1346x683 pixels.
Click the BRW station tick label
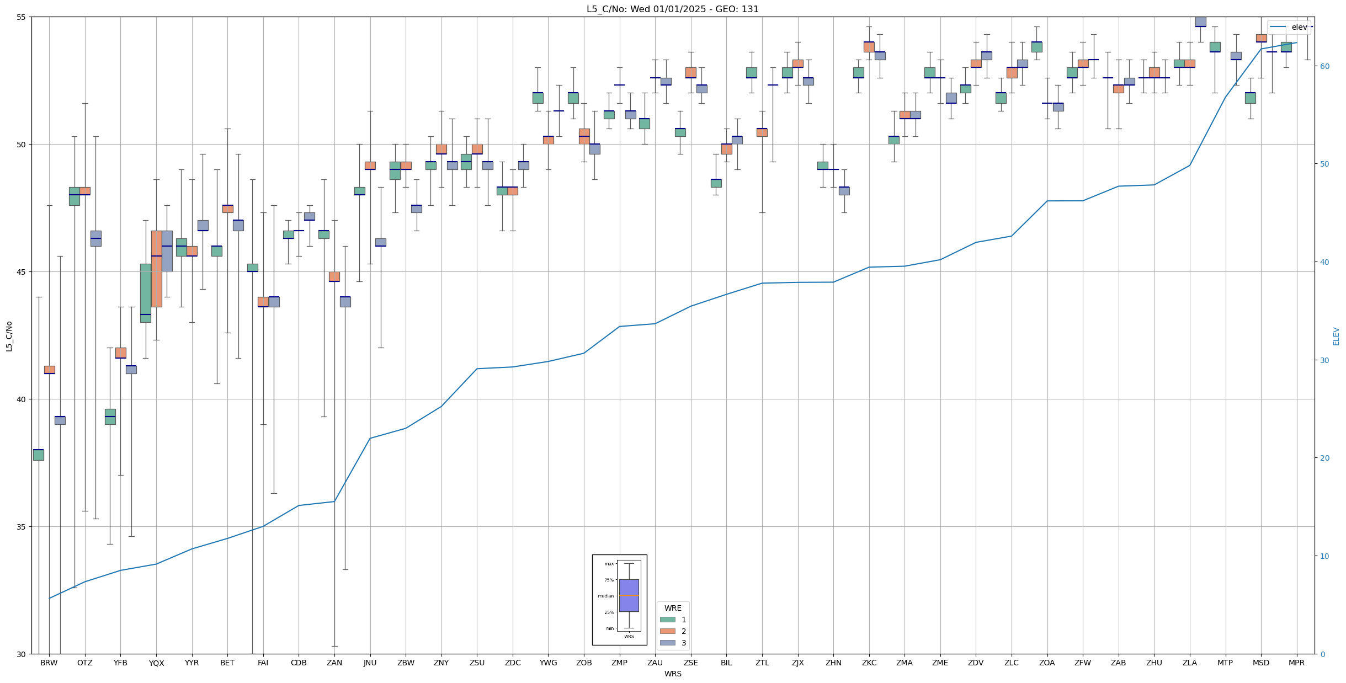[49, 663]
